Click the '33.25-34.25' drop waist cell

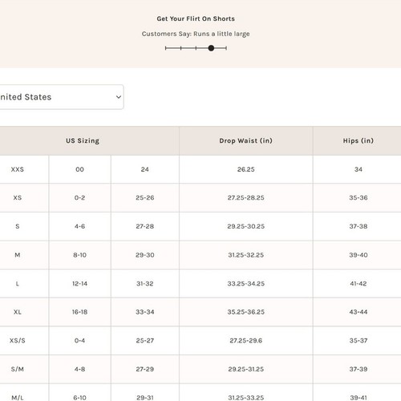(246, 284)
